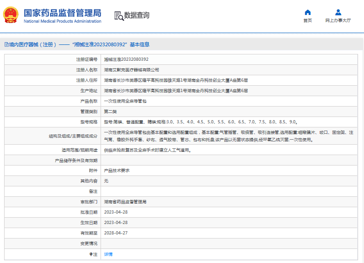
Task: Click the 变更情况 label
Action: (x=89, y=244)
